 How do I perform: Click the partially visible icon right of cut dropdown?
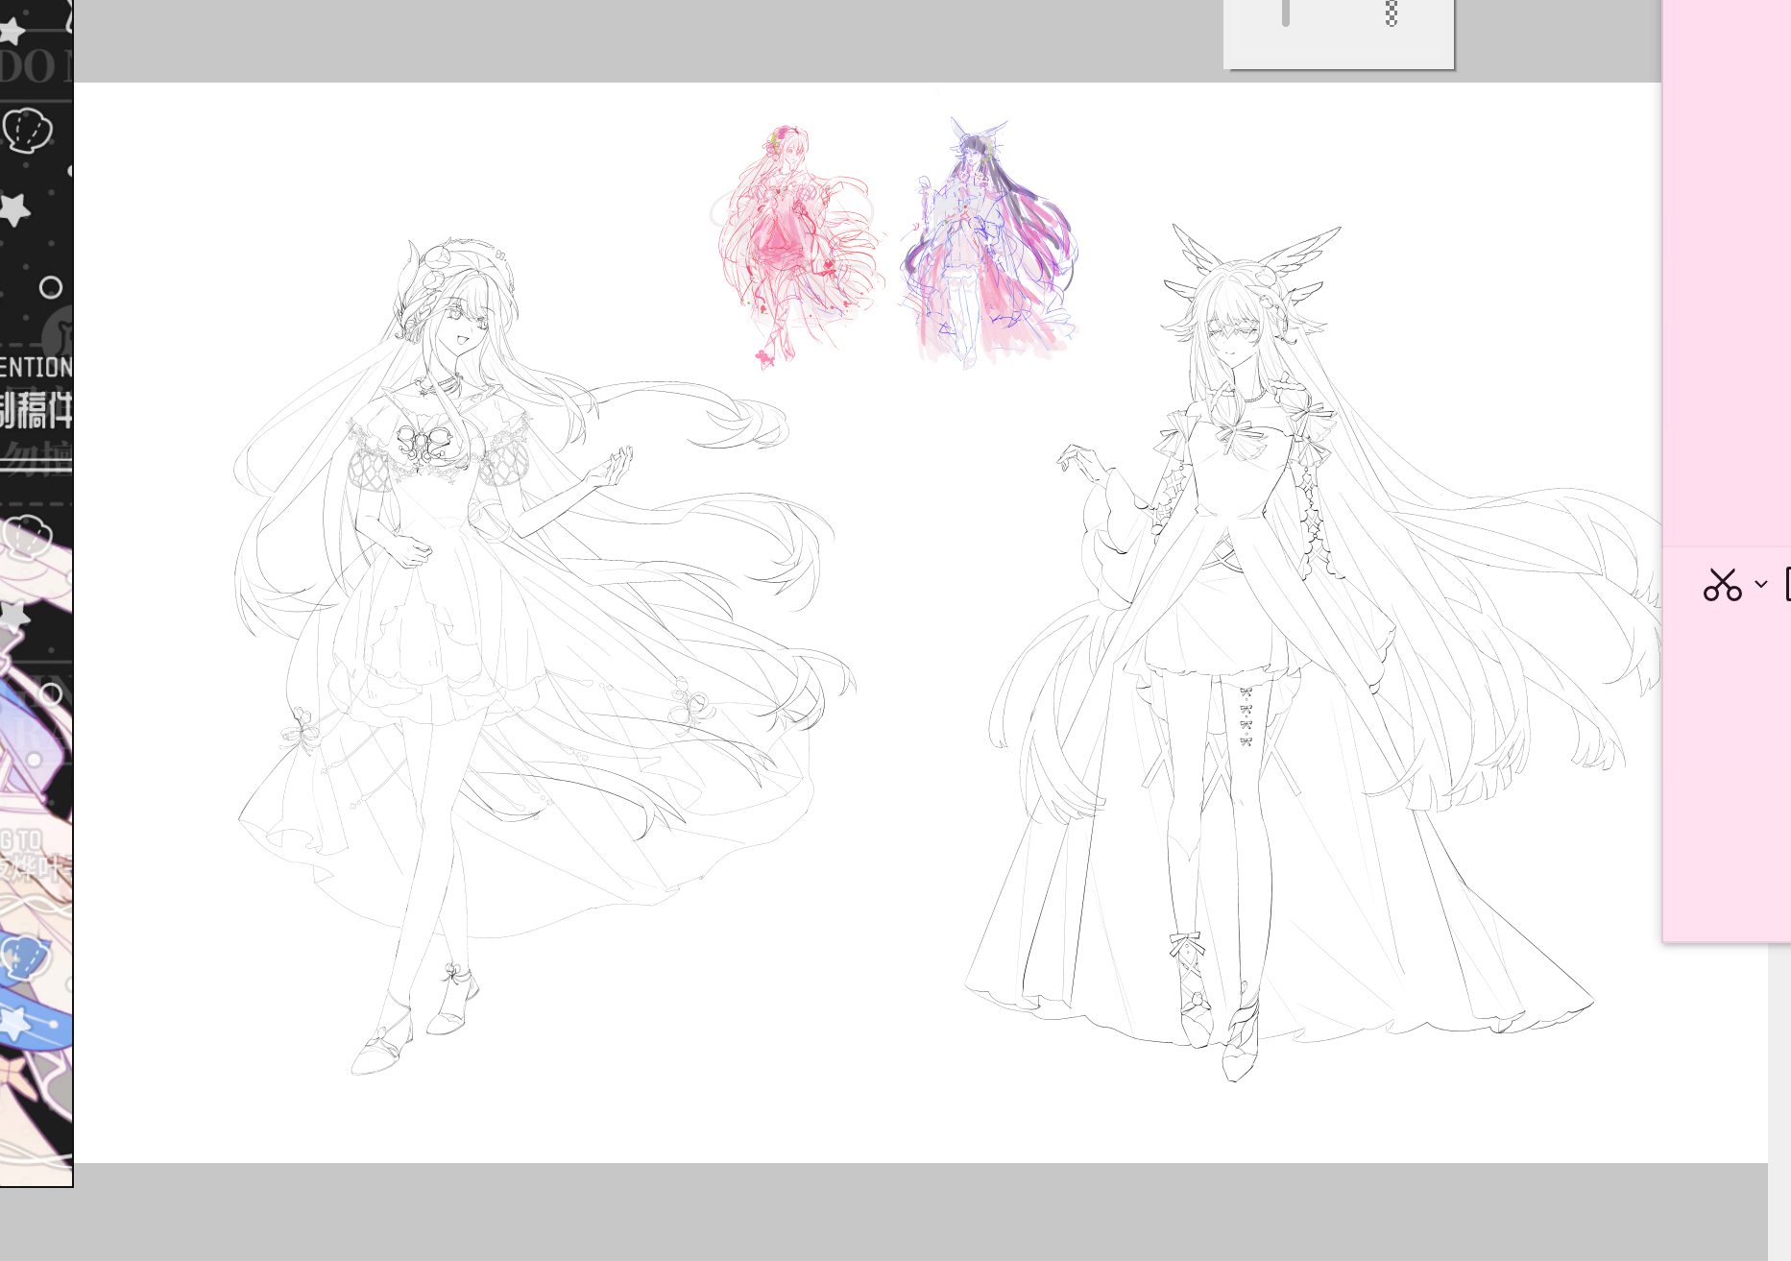(x=1787, y=584)
